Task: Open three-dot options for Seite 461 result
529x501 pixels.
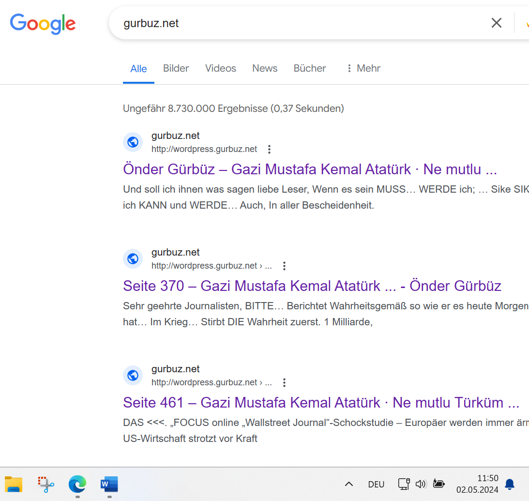Action: tap(284, 382)
